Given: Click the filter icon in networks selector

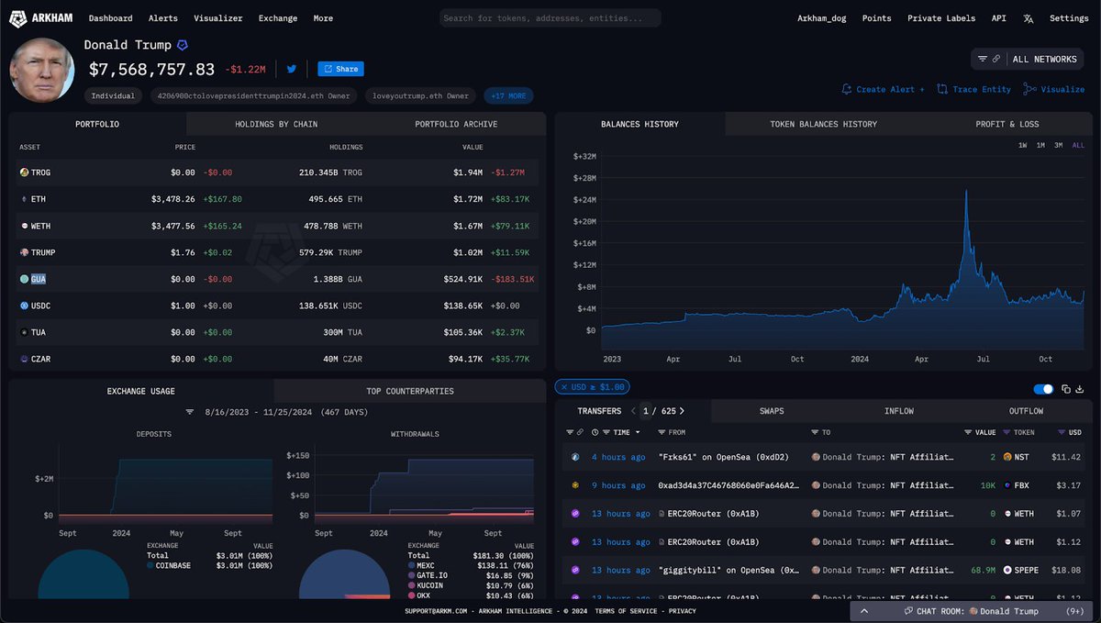Looking at the screenshot, I should point(983,59).
